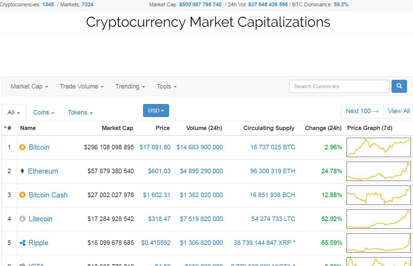Click the Bitcoin coin logo icon
The image size is (413, 266).
(22, 147)
